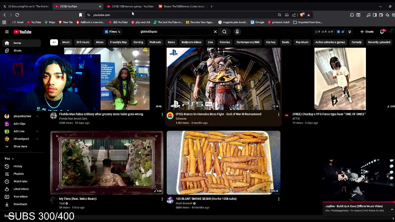Switch to the 1500 demon sydney browser tab
The width and height of the screenshot is (395, 222).
point(130,6)
